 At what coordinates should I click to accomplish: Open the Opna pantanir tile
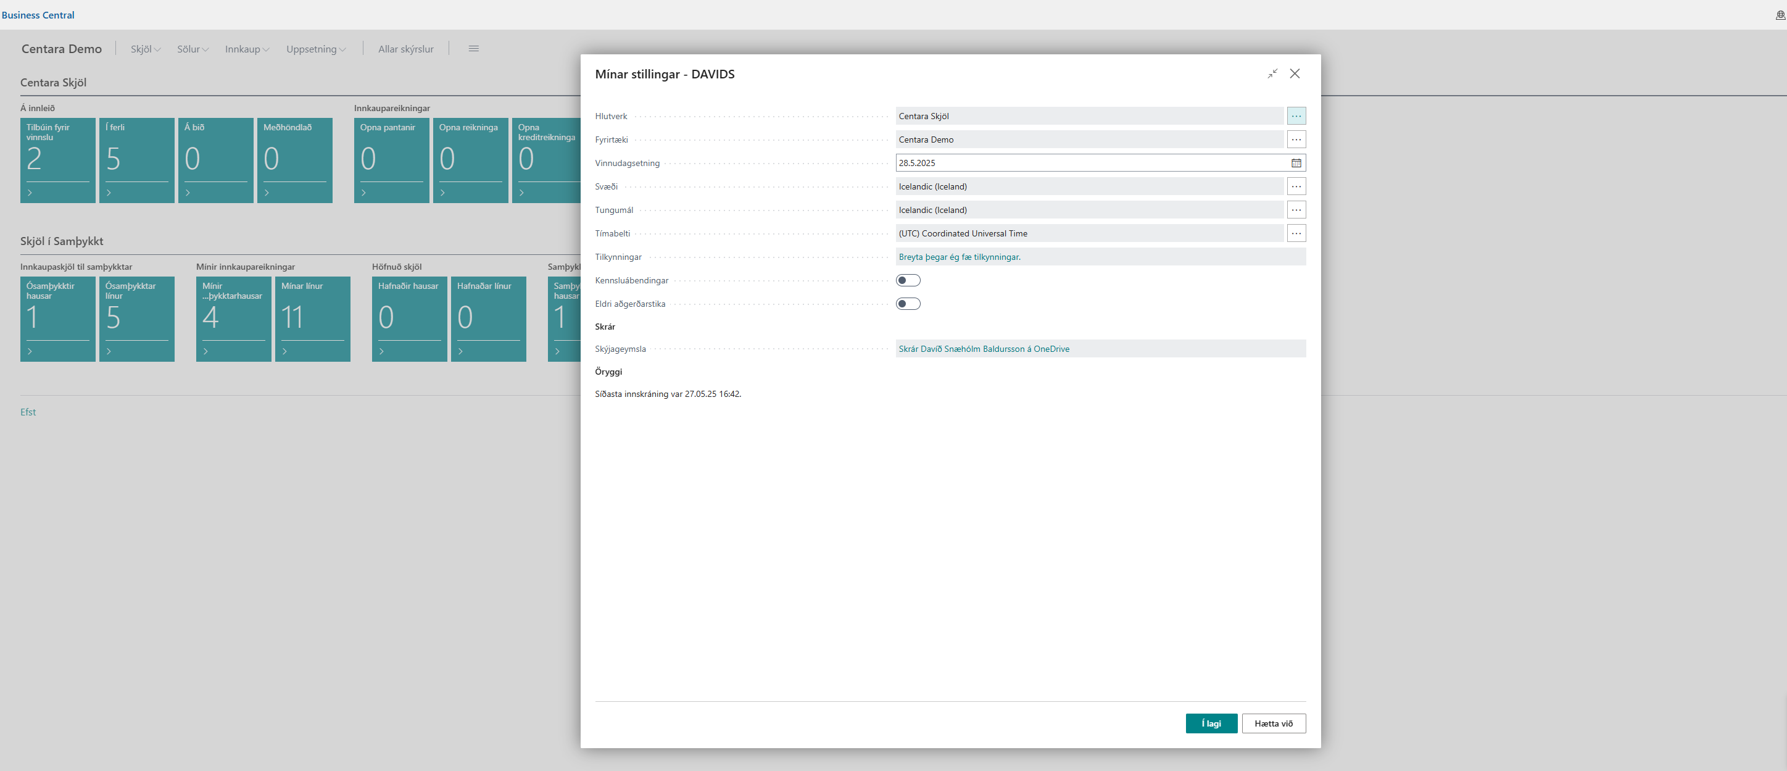[391, 160]
